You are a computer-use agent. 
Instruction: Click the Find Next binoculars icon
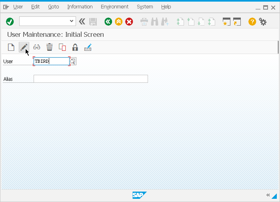[x=165, y=22]
